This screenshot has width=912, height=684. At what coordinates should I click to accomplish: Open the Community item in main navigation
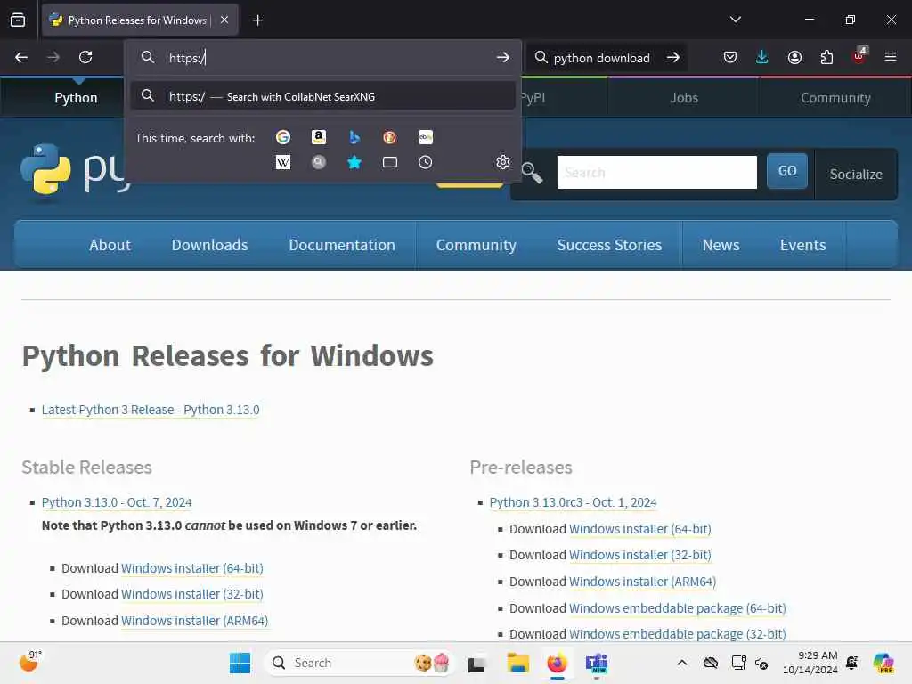pyautogui.click(x=476, y=245)
